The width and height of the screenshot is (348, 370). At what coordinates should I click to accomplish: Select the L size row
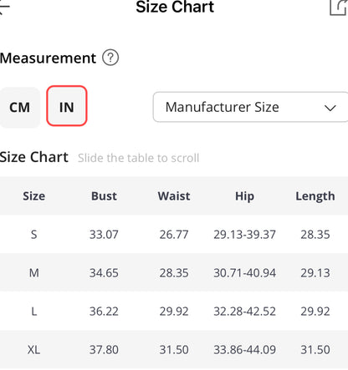click(x=174, y=311)
